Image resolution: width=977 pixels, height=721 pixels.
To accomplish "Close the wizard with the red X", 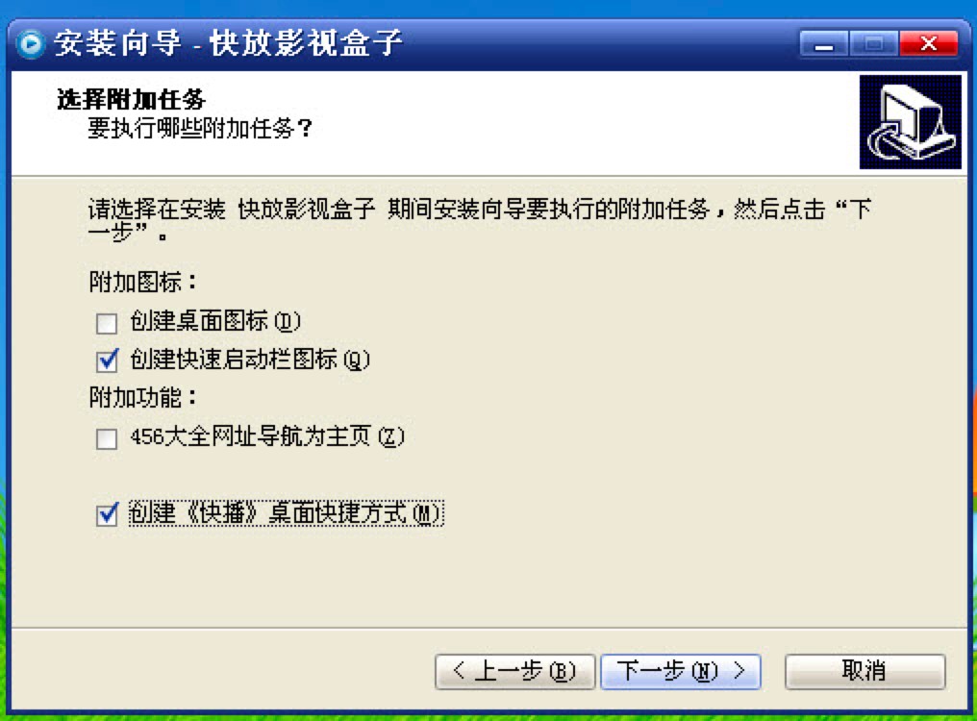I will [928, 44].
